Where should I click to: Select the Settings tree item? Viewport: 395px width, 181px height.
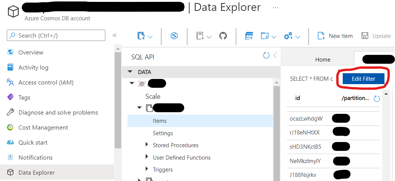pyautogui.click(x=163, y=133)
